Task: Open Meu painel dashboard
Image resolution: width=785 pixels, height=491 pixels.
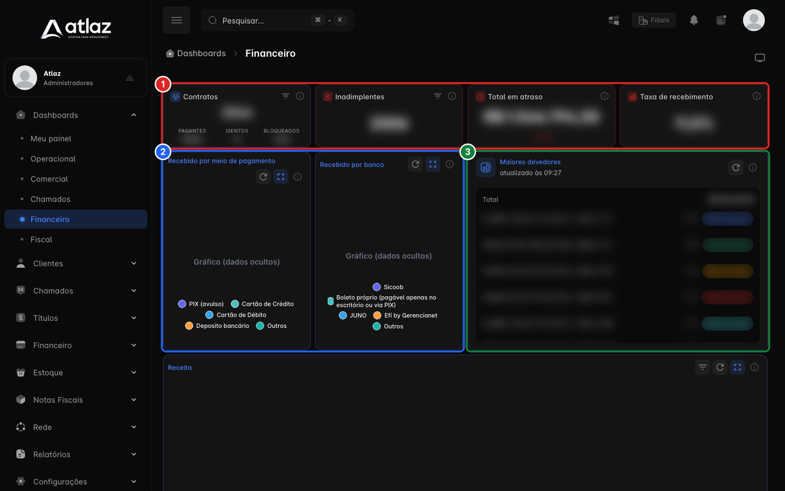Action: (76, 139)
